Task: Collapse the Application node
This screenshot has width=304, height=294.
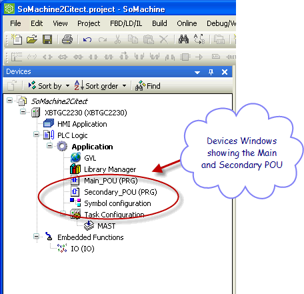Action: (50, 146)
